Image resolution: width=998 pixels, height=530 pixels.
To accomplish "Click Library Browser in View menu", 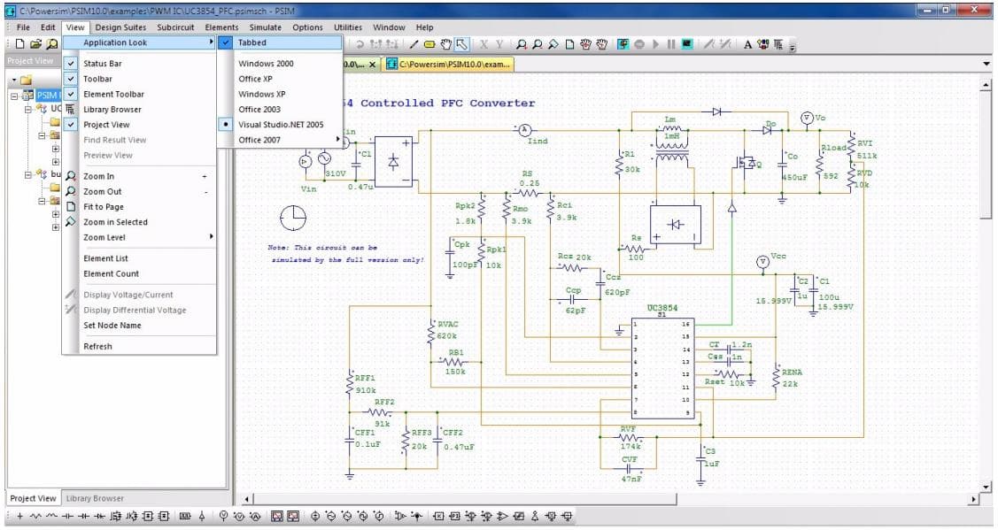I will coord(139,110).
